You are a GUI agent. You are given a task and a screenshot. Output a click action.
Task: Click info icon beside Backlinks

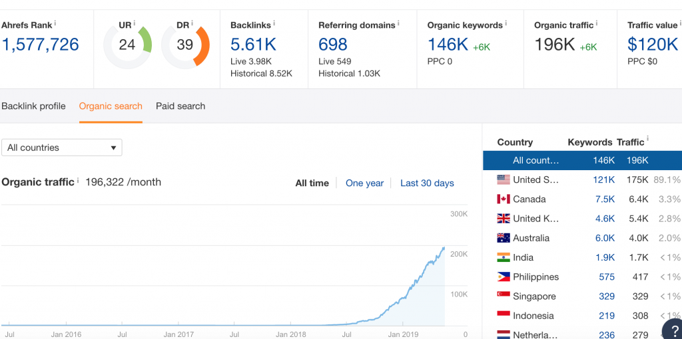(274, 23)
